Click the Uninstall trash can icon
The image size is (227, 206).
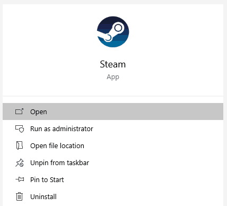tap(19, 196)
